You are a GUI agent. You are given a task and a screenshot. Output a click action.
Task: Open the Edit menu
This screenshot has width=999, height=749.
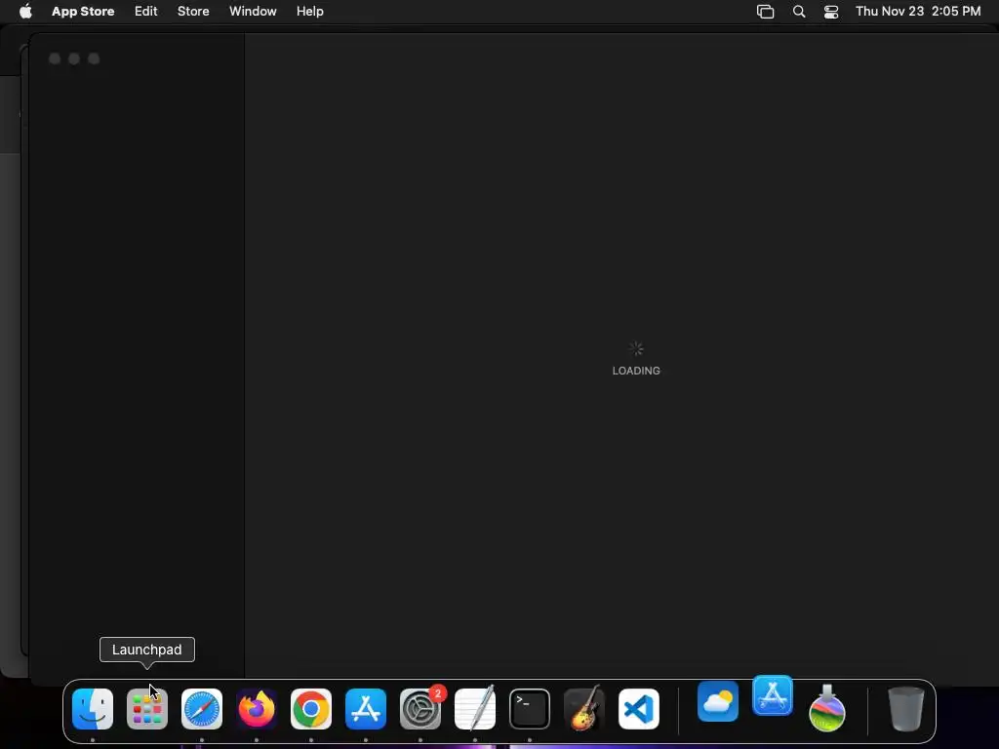[x=146, y=12]
